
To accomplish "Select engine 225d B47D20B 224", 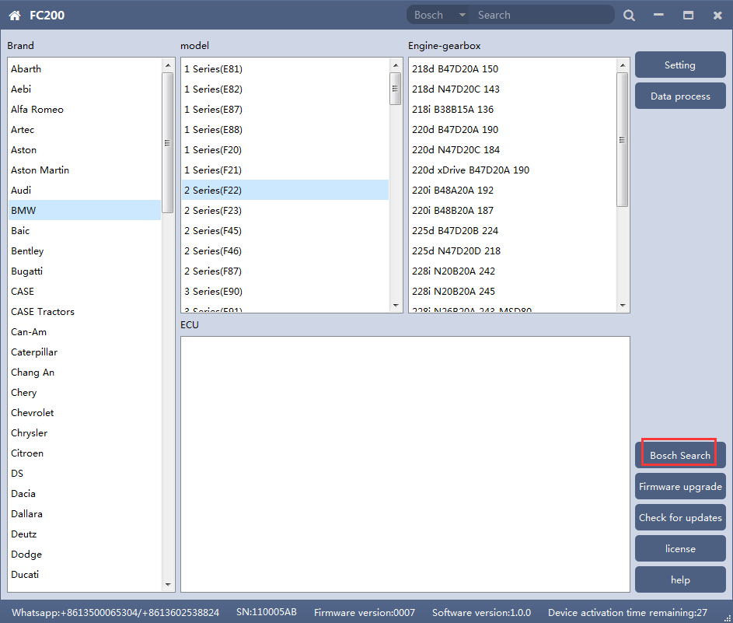I will tap(512, 230).
